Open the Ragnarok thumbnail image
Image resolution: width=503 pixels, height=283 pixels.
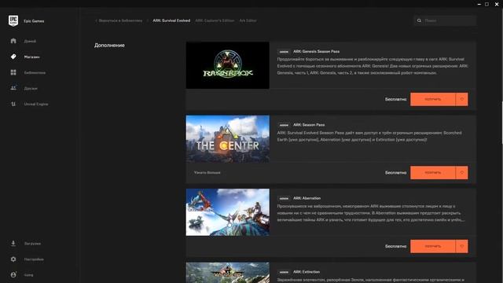point(227,65)
